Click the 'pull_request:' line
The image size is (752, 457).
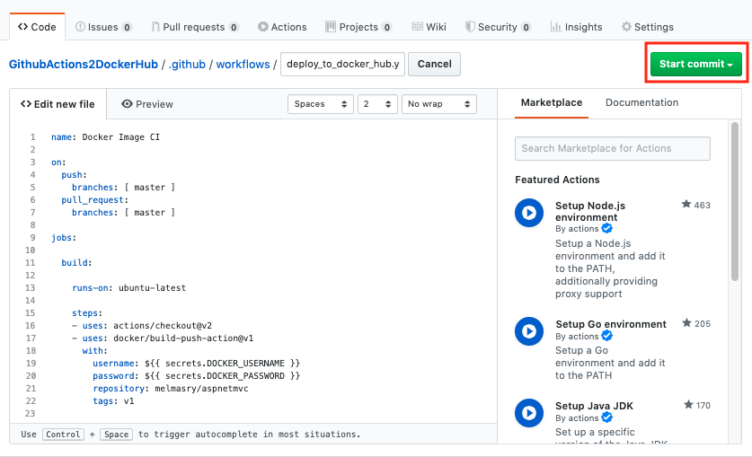[x=95, y=199]
